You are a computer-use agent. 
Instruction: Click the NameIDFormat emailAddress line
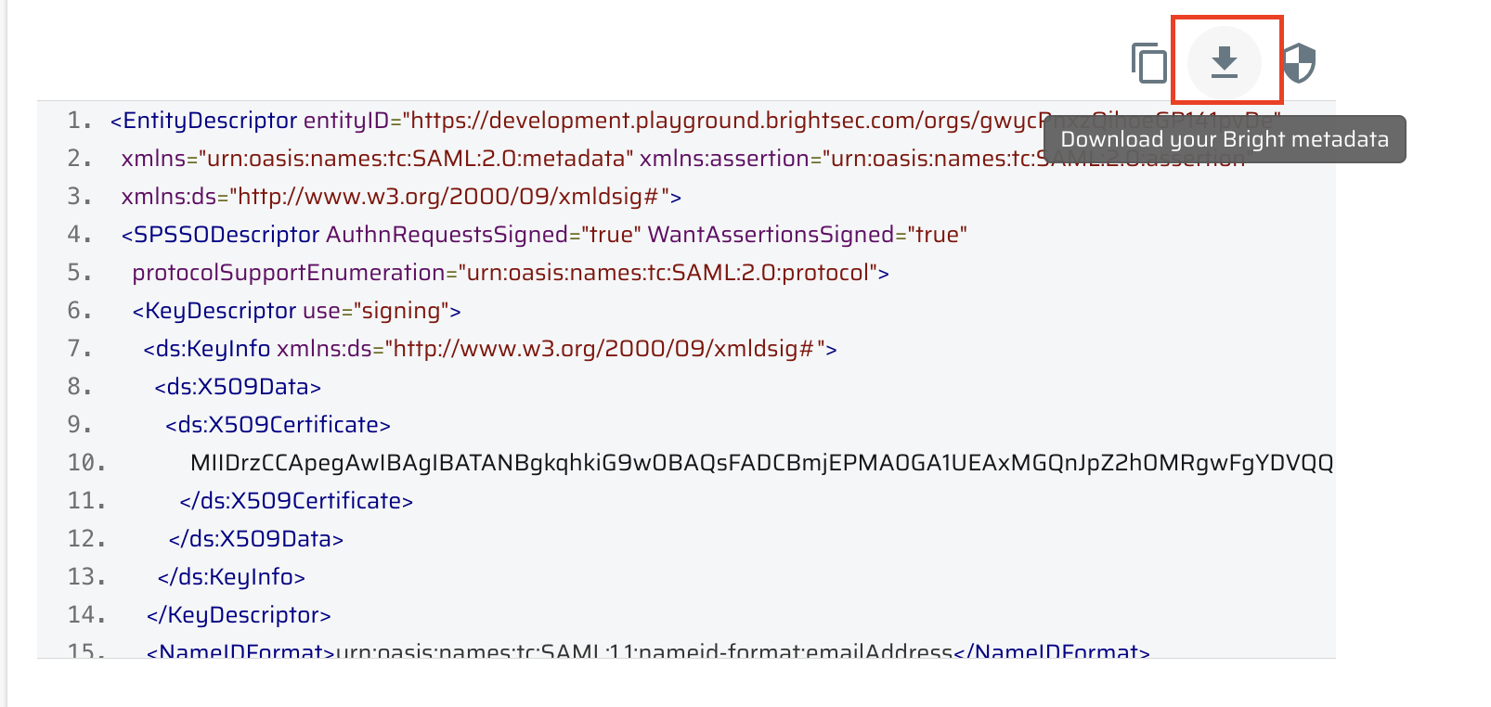pos(648,651)
